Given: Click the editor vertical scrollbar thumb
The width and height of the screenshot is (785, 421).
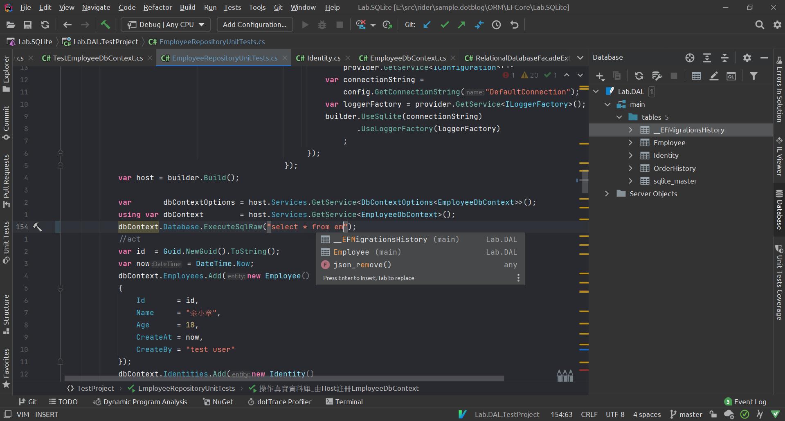Looking at the screenshot, I should click(585, 182).
